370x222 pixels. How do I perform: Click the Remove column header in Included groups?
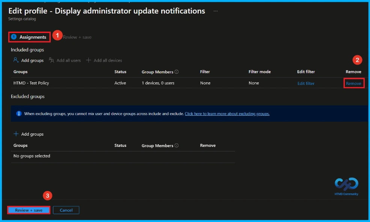[x=353, y=72]
